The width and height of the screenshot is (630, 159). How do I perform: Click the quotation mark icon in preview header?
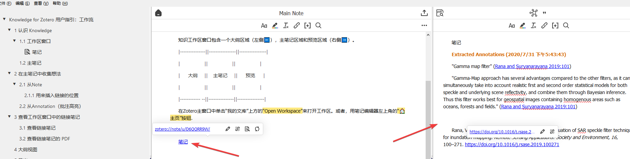point(544,13)
